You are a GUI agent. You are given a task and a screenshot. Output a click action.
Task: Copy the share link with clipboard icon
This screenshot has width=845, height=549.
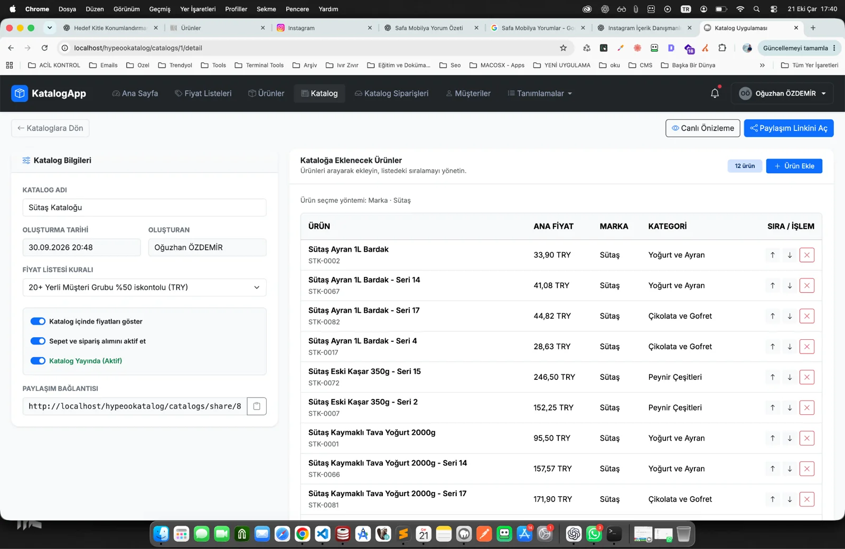tap(257, 406)
